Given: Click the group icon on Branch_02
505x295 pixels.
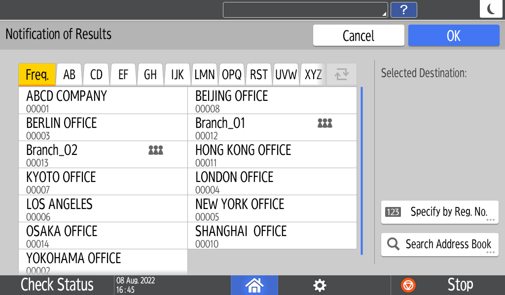Looking at the screenshot, I should pos(155,150).
